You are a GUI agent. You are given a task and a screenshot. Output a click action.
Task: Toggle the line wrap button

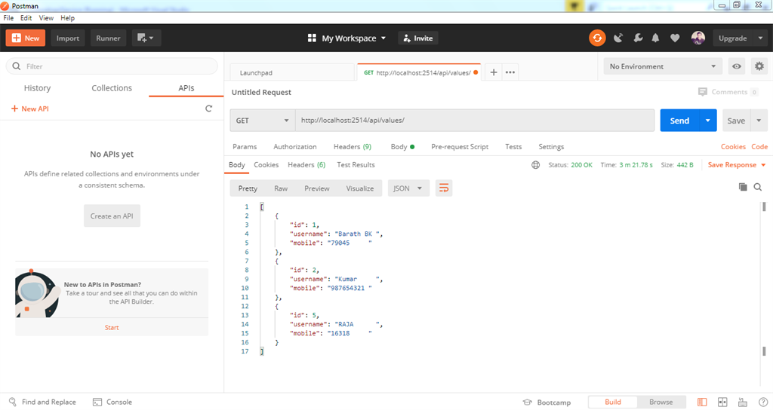pyautogui.click(x=444, y=188)
